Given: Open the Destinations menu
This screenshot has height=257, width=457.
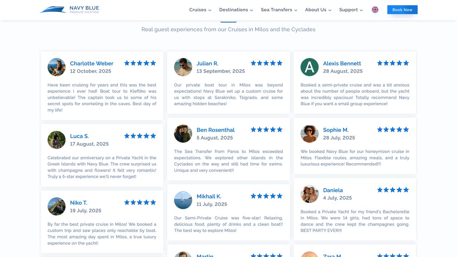Looking at the screenshot, I should coord(236,10).
